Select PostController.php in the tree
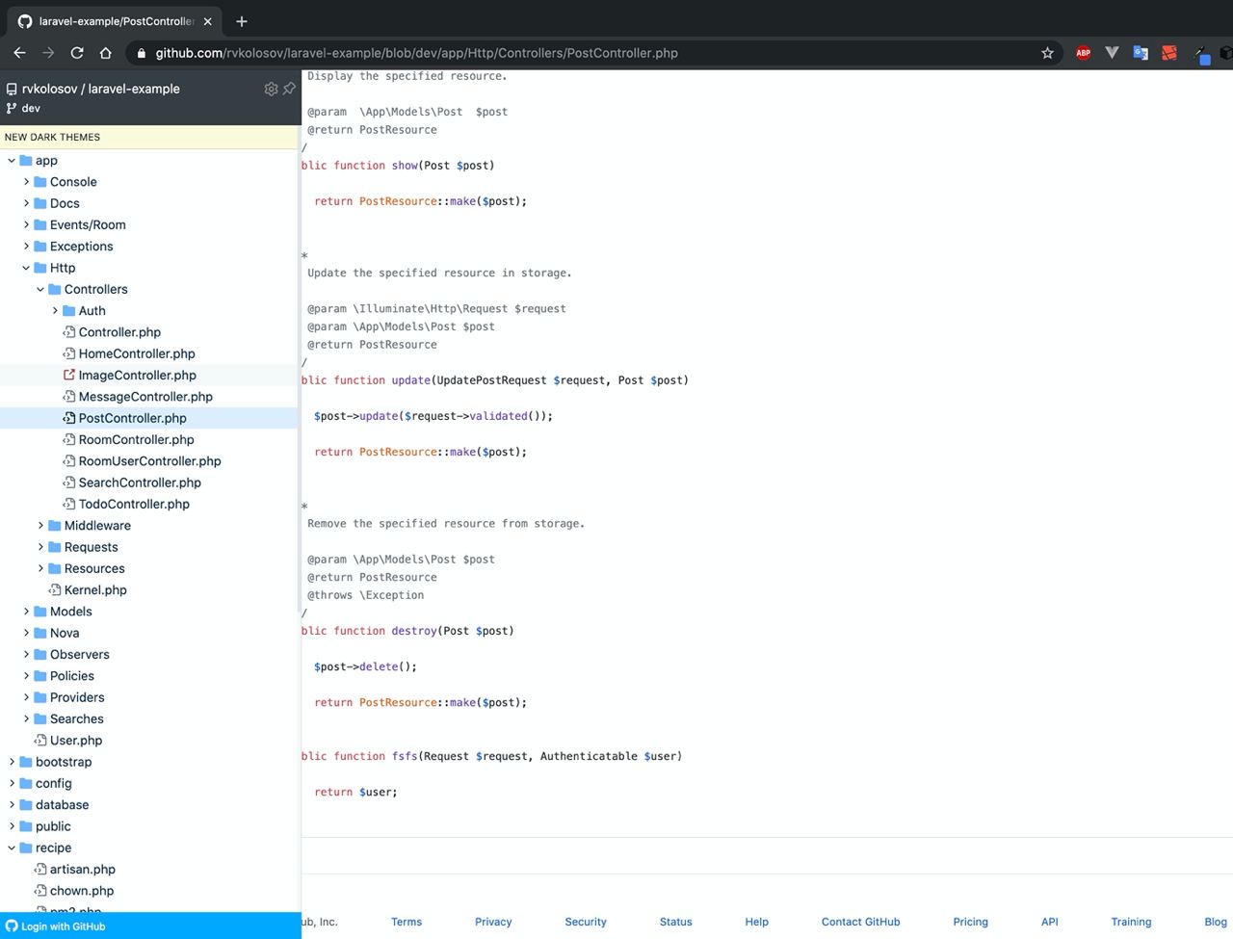Screen dimensions: 1233x939 pos(133,418)
